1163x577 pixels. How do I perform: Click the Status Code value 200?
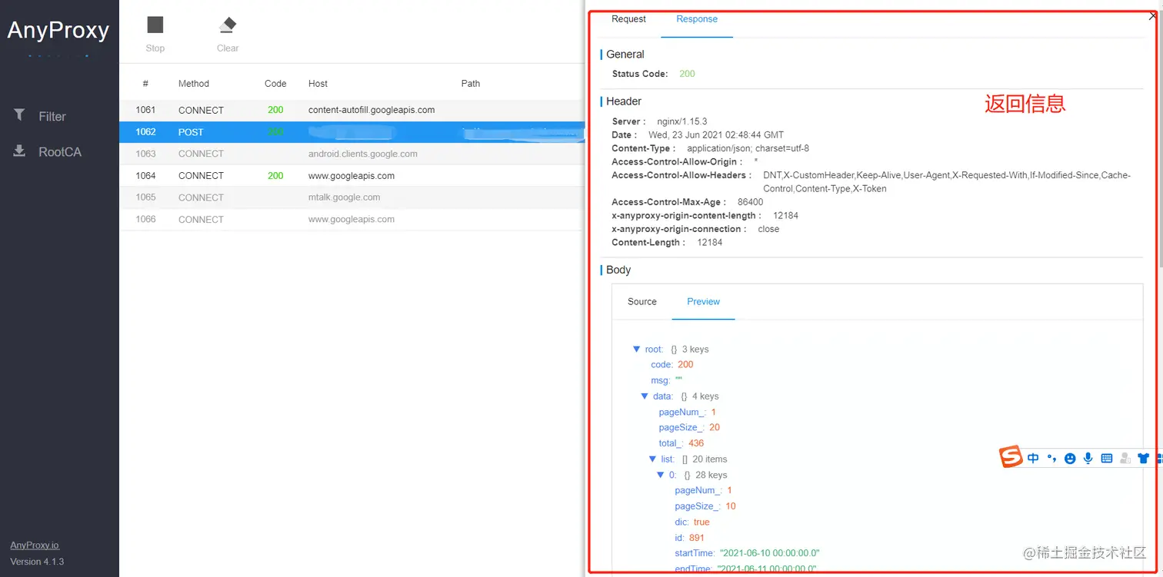pos(687,74)
